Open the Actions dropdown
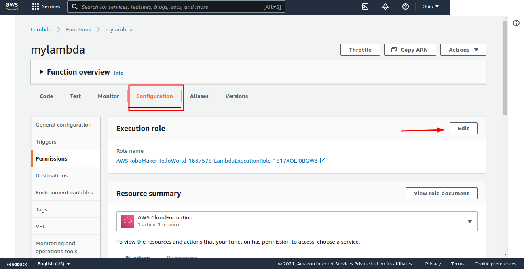The image size is (524, 269). (x=463, y=50)
